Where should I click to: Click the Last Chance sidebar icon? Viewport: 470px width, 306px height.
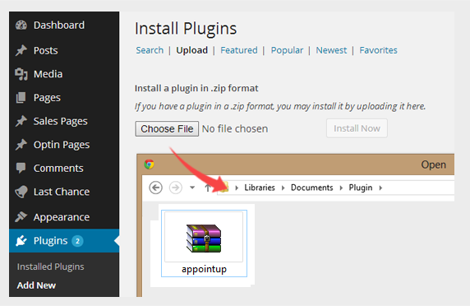(21, 192)
